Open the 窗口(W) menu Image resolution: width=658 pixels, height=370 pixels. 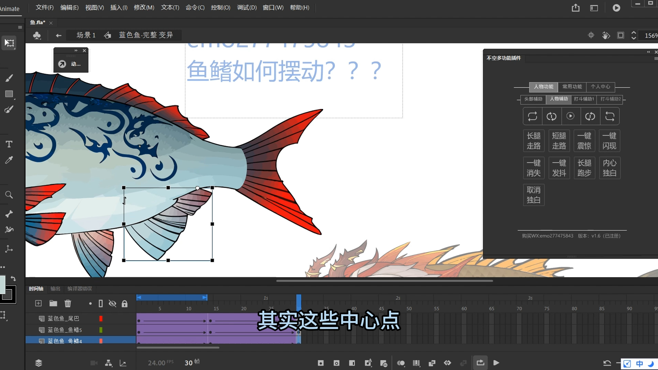click(x=273, y=8)
